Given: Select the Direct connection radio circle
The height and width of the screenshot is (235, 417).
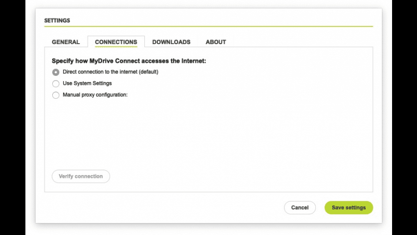Looking at the screenshot, I should (56, 72).
